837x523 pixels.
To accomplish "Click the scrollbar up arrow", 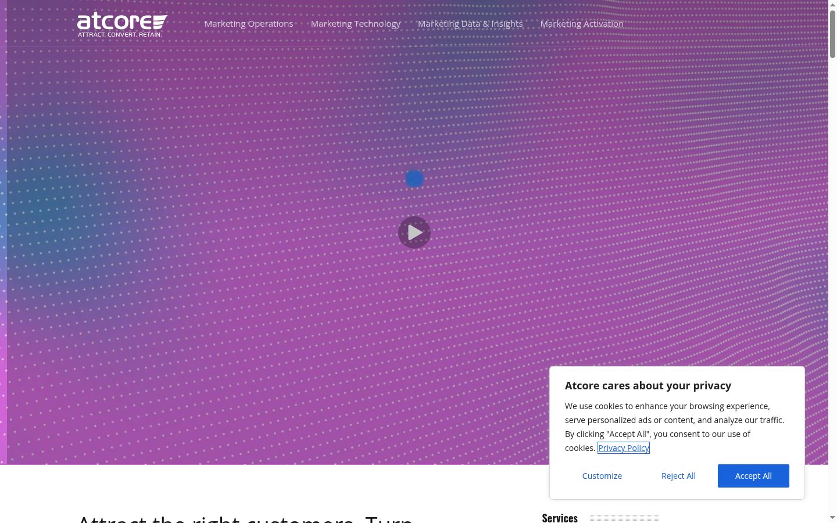I will tap(832, 4).
